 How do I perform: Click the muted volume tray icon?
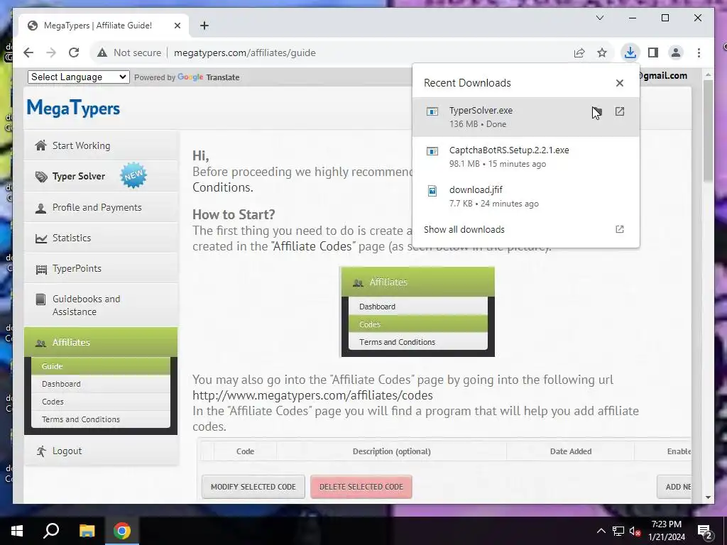click(x=635, y=531)
